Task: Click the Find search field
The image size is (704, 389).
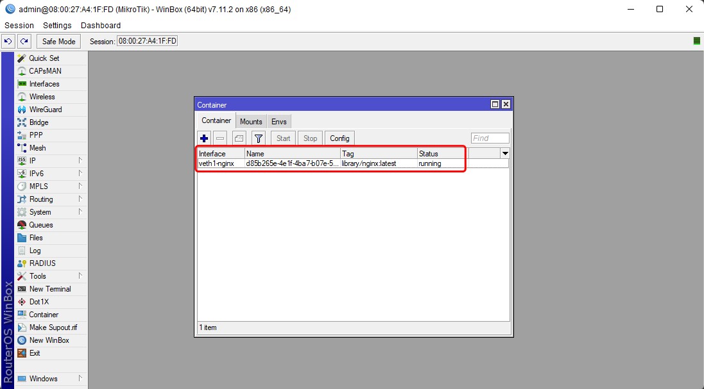Action: coord(490,138)
